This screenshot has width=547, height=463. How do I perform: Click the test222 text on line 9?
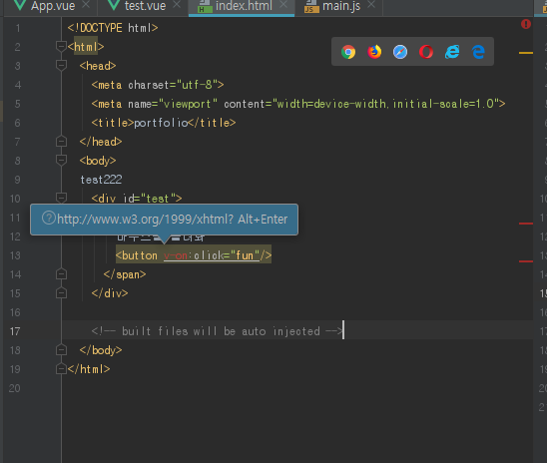(x=101, y=180)
